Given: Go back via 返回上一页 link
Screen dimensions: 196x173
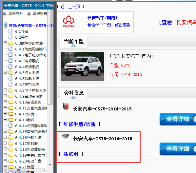Looking at the screenshot, I should pyautogui.click(x=70, y=7).
